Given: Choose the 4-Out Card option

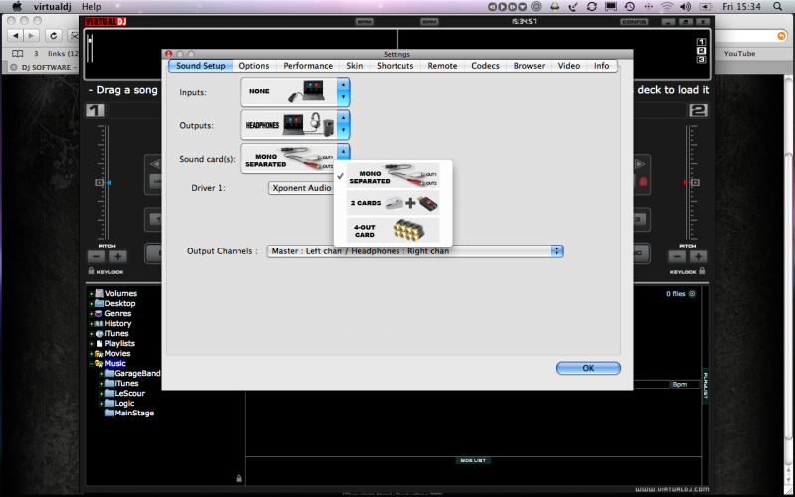Looking at the screenshot, I should click(x=394, y=230).
